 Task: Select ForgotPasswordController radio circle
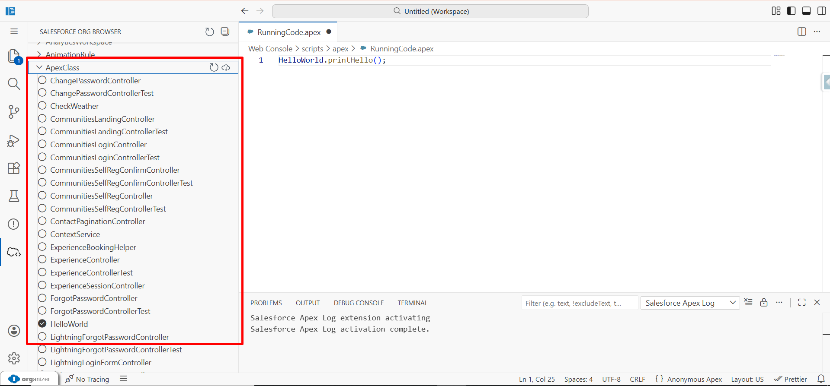click(42, 298)
